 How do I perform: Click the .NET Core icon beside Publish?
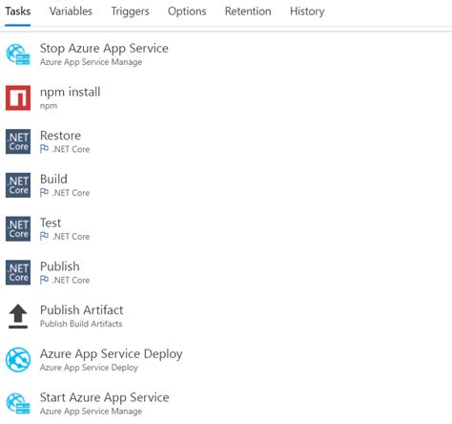[x=18, y=272]
